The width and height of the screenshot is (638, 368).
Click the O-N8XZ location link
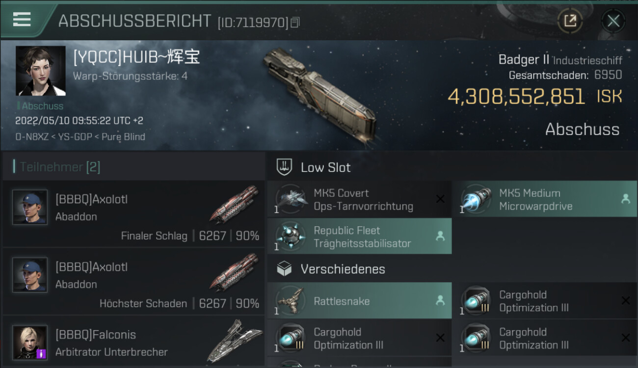pos(31,137)
